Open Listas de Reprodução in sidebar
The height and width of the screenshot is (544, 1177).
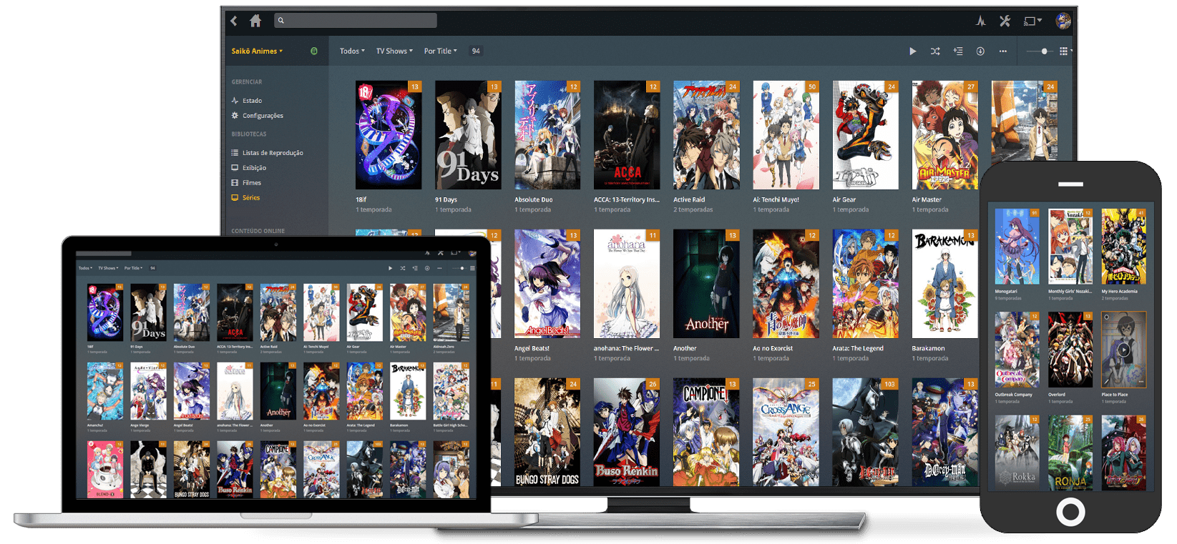[273, 153]
